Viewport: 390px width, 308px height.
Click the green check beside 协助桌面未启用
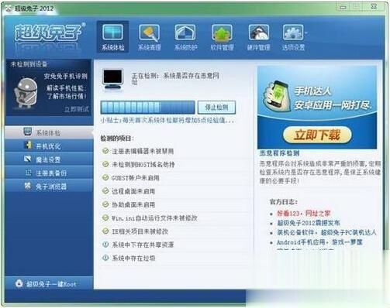pyautogui.click(x=105, y=204)
